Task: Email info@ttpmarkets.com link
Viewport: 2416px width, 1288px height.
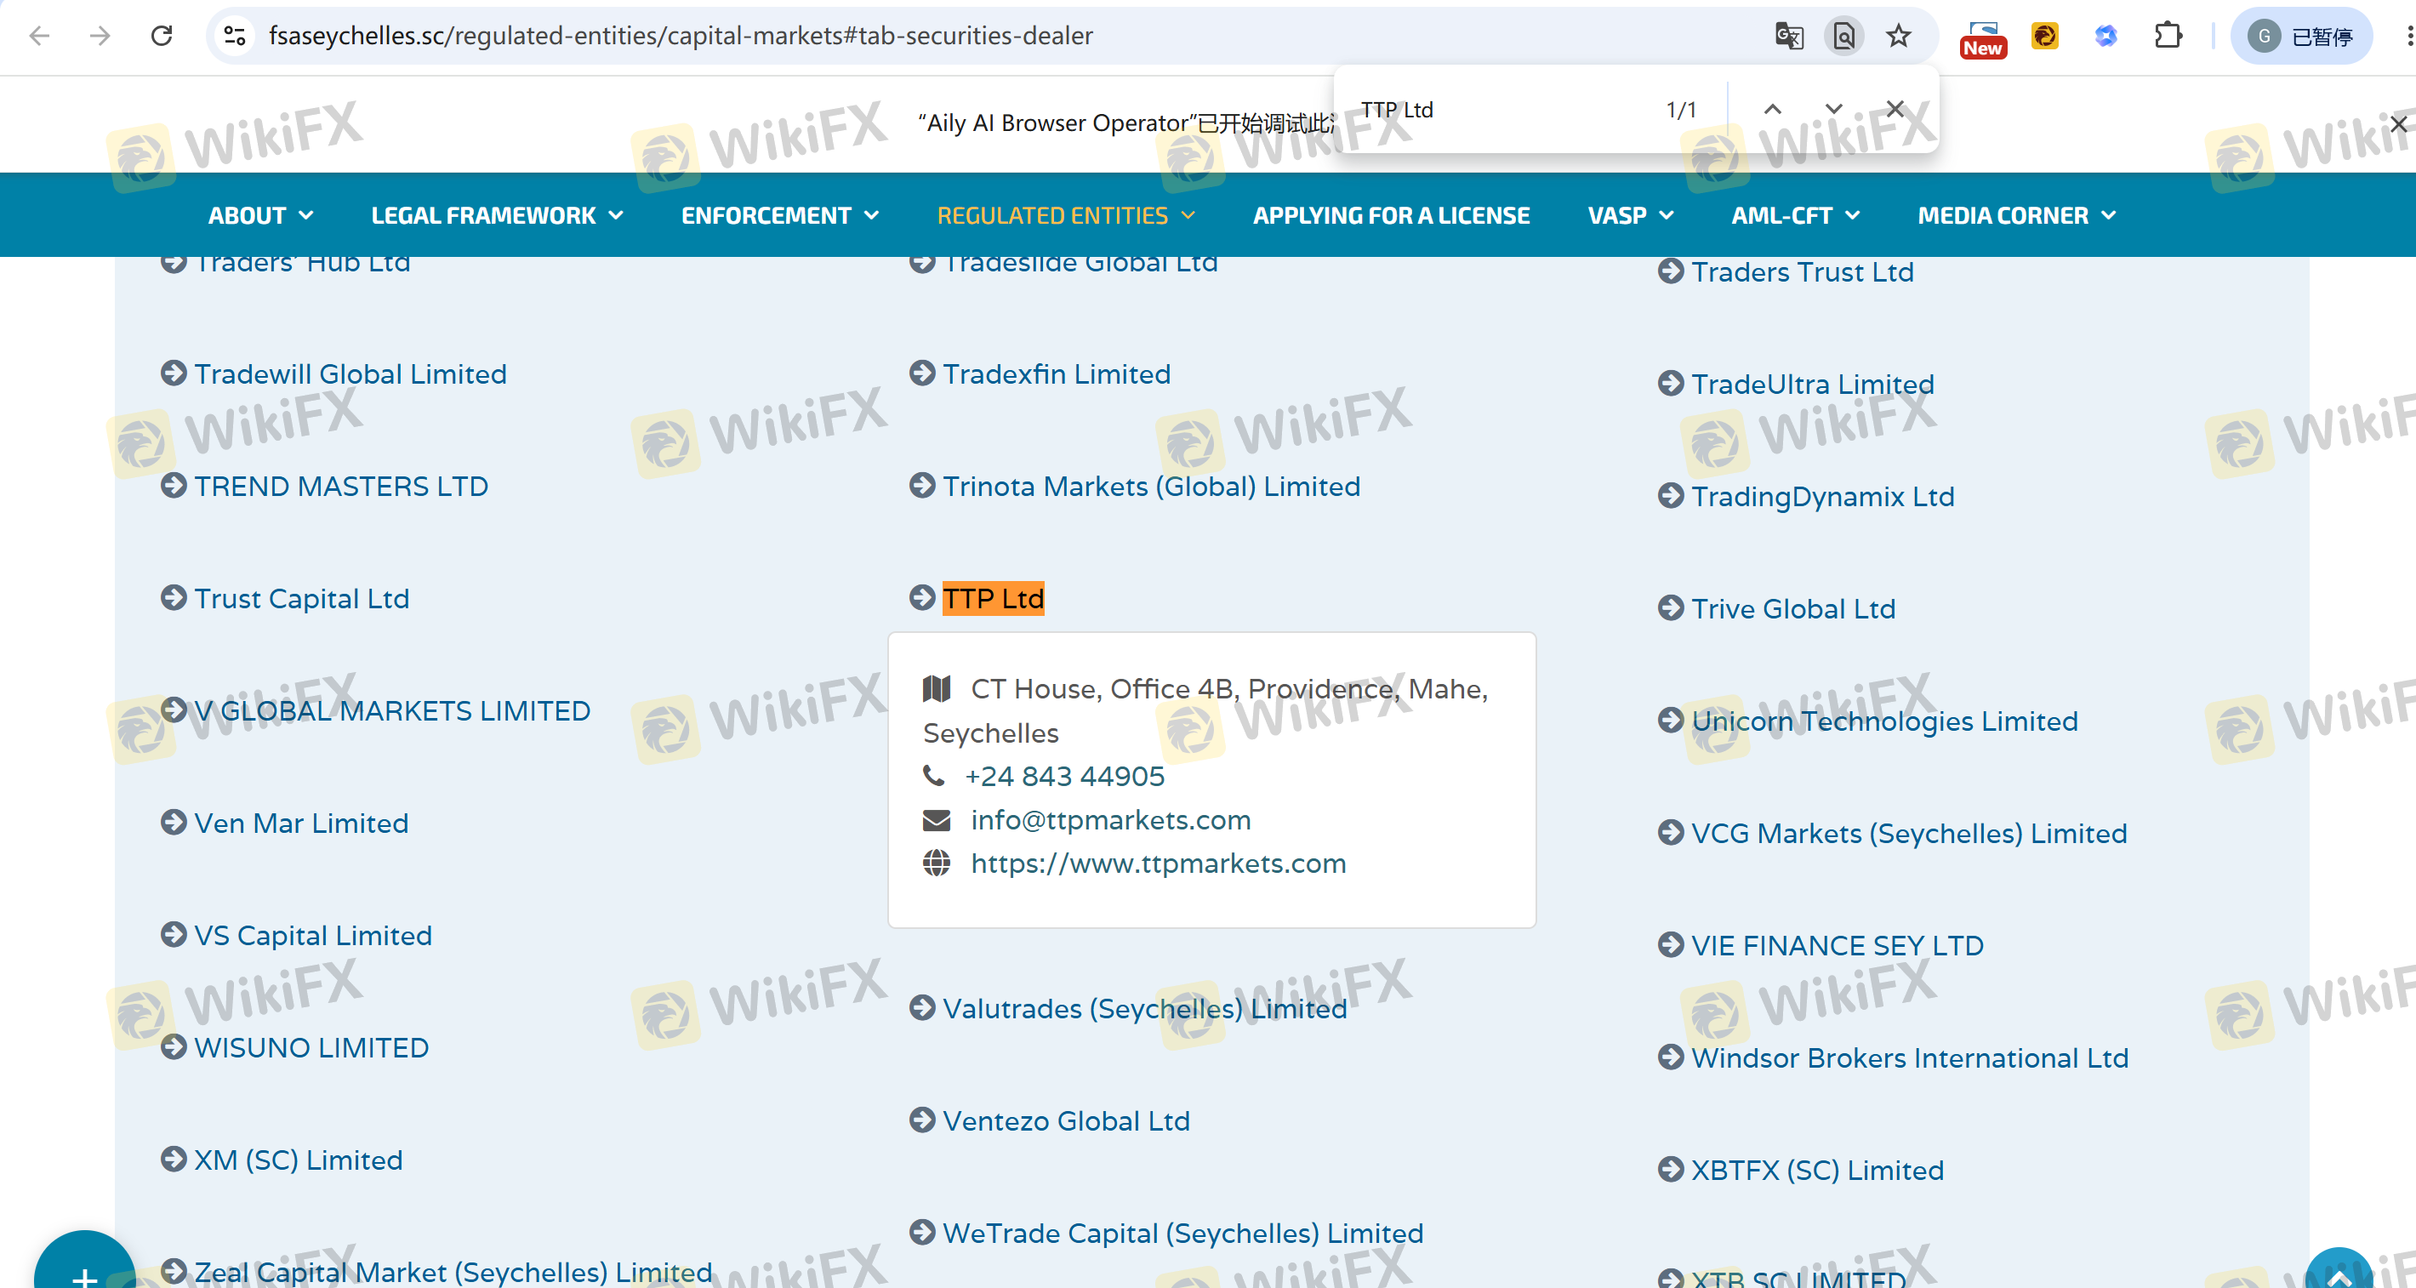Action: point(1110,820)
